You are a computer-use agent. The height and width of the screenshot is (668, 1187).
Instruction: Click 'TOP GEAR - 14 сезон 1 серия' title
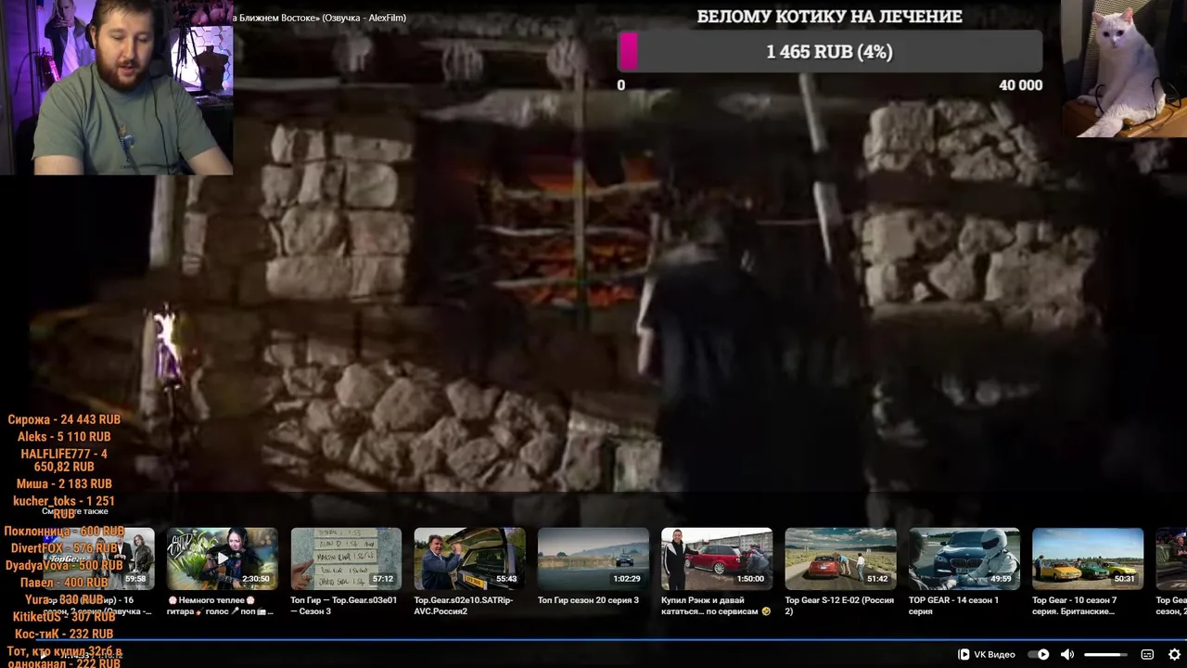[953, 606]
